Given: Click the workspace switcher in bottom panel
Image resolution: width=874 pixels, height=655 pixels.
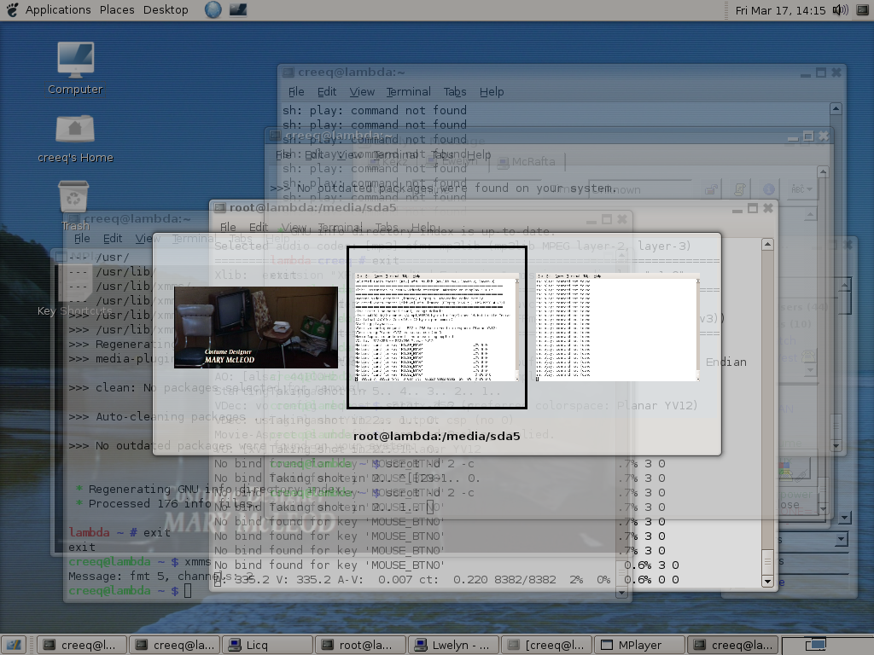Looking at the screenshot, I should (x=826, y=645).
